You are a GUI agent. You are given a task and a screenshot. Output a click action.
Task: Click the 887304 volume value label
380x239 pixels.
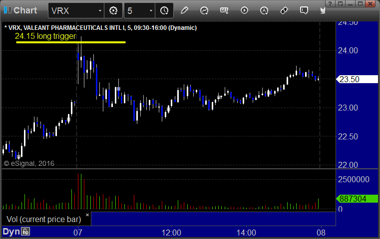tap(357, 199)
